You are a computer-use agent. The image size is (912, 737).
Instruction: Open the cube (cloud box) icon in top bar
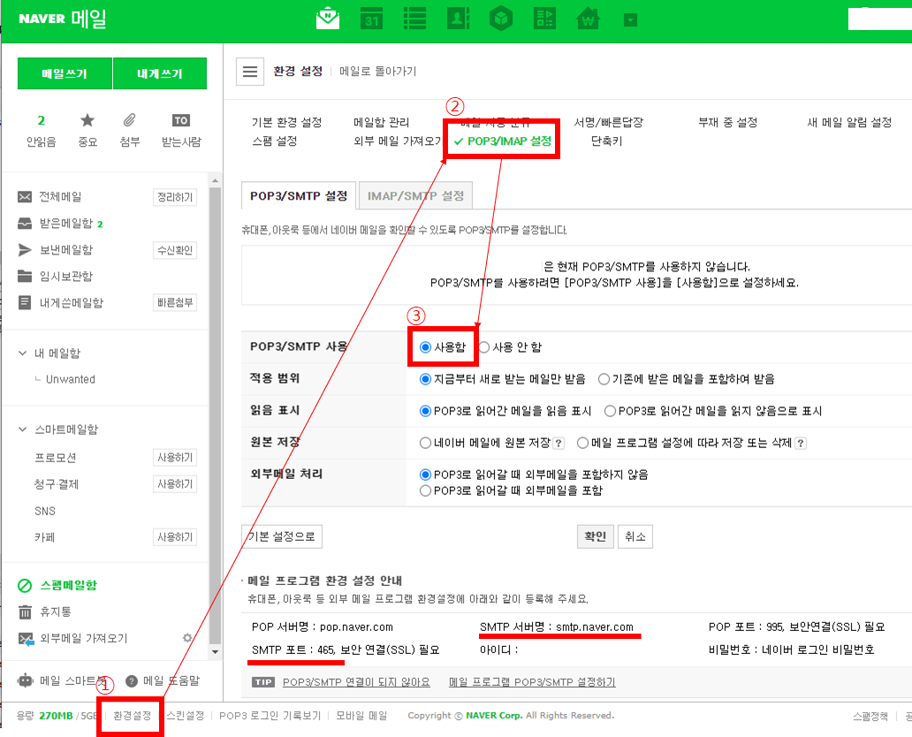pos(501,18)
